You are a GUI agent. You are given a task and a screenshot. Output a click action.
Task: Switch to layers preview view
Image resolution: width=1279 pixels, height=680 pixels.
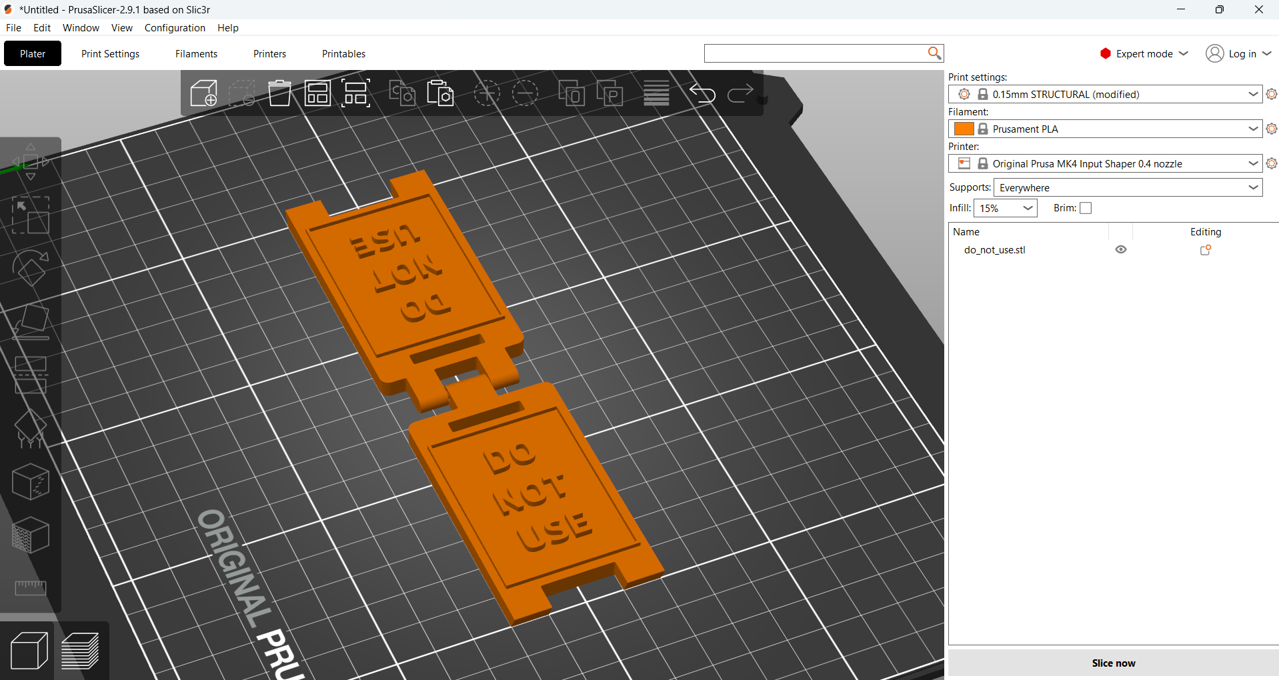pyautogui.click(x=81, y=651)
